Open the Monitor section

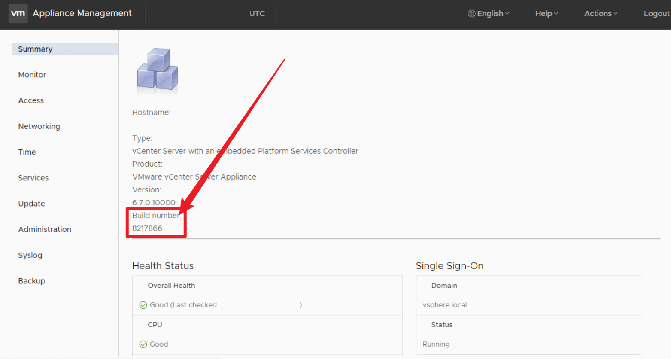pyautogui.click(x=32, y=75)
